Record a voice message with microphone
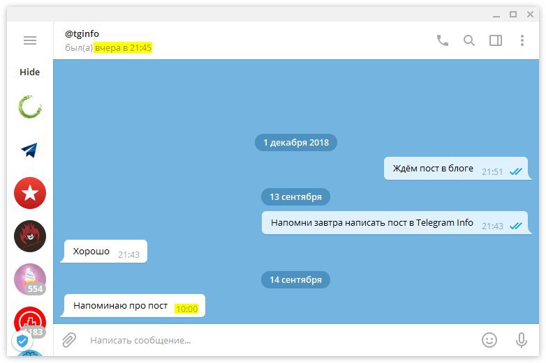The width and height of the screenshot is (546, 363). pyautogui.click(x=522, y=340)
